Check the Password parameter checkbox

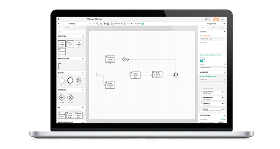point(202,103)
